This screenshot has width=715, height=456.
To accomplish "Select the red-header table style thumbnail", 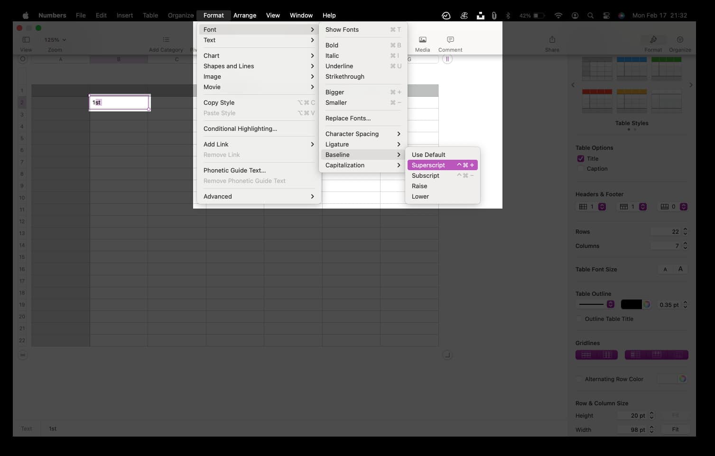I will click(x=597, y=100).
